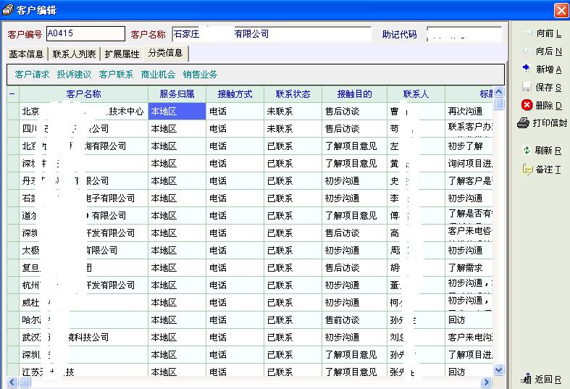The image size is (570, 389).
Task: Click the 客户编号 input field
Action: pos(85,33)
